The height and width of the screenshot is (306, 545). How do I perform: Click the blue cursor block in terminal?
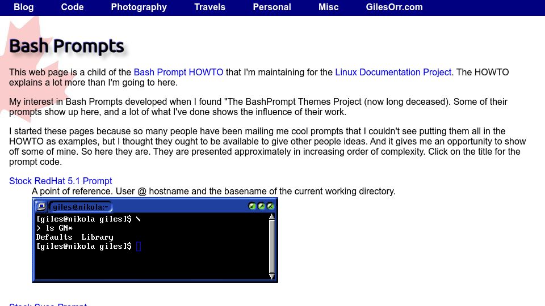[x=139, y=246]
